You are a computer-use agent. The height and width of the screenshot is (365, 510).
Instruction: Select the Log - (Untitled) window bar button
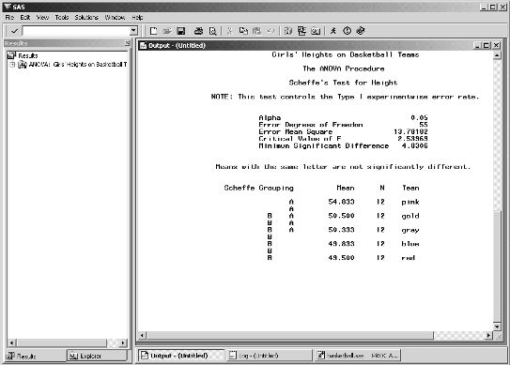click(x=269, y=356)
